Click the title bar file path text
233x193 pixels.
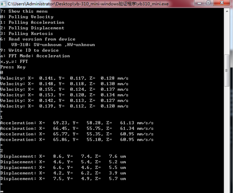tap(88, 4)
